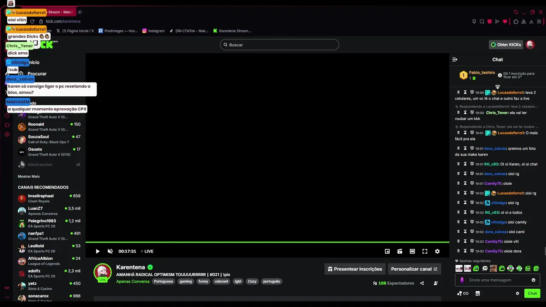Click the browser heart favorite icon
This screenshot has width=546, height=307.
tap(505, 21)
